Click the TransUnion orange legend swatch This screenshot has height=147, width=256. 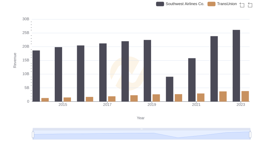pyautogui.click(x=212, y=4)
